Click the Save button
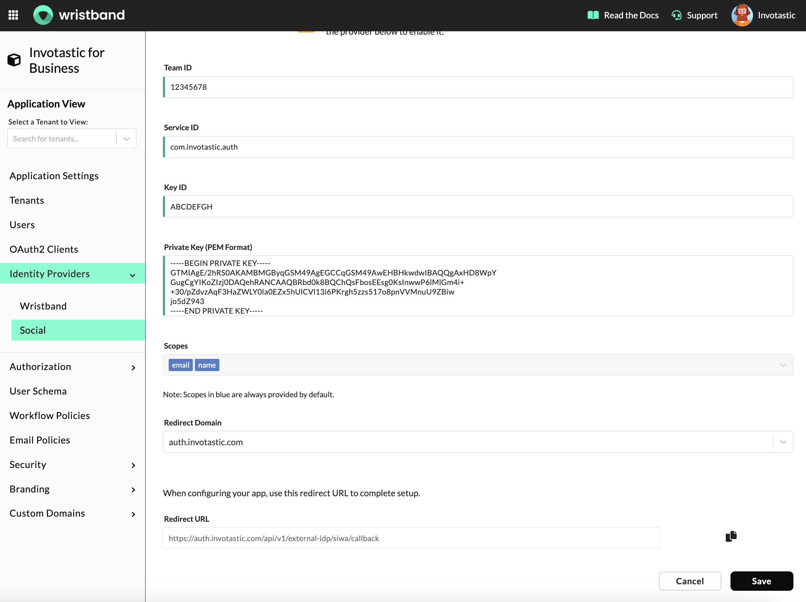806x602 pixels. click(x=761, y=581)
